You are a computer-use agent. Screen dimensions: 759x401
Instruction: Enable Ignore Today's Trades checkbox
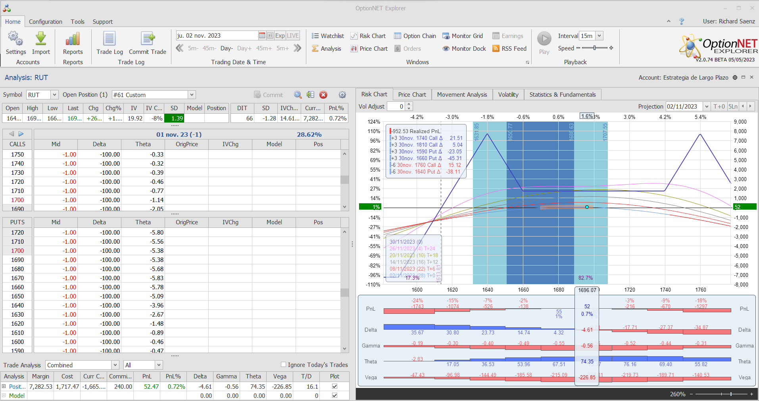283,365
